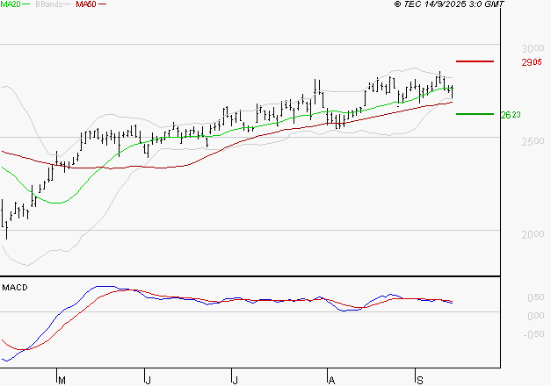Select the S month marker on time axis
The image size is (551, 386).
[x=419, y=379]
